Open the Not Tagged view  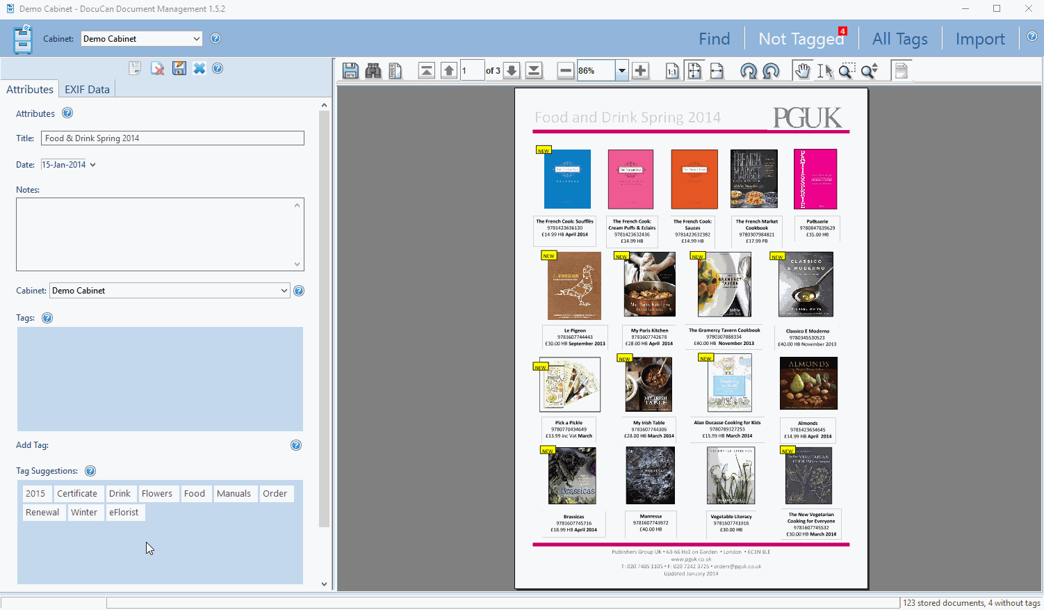(801, 38)
